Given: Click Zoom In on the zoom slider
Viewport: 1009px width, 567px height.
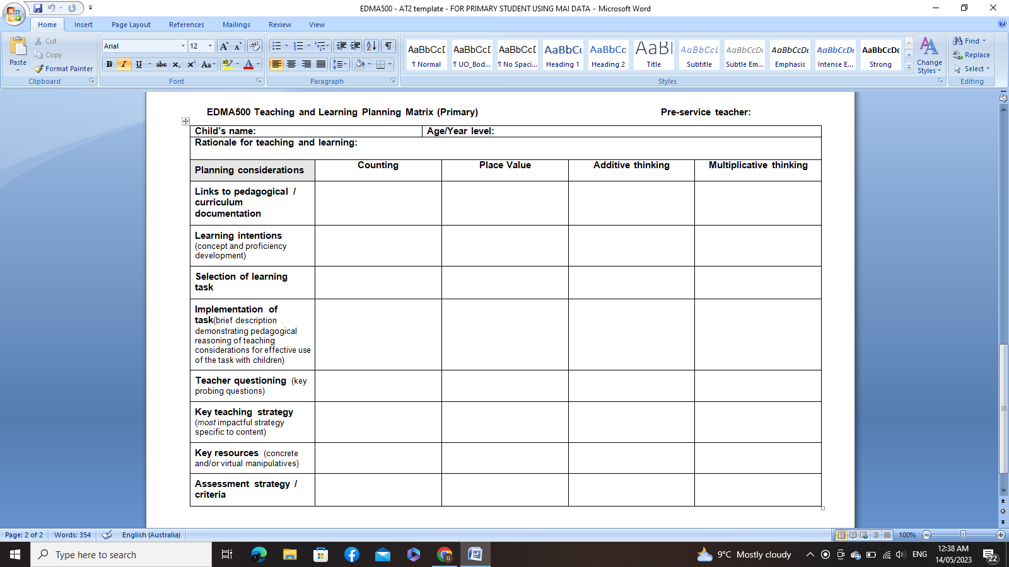Looking at the screenshot, I should (x=999, y=535).
